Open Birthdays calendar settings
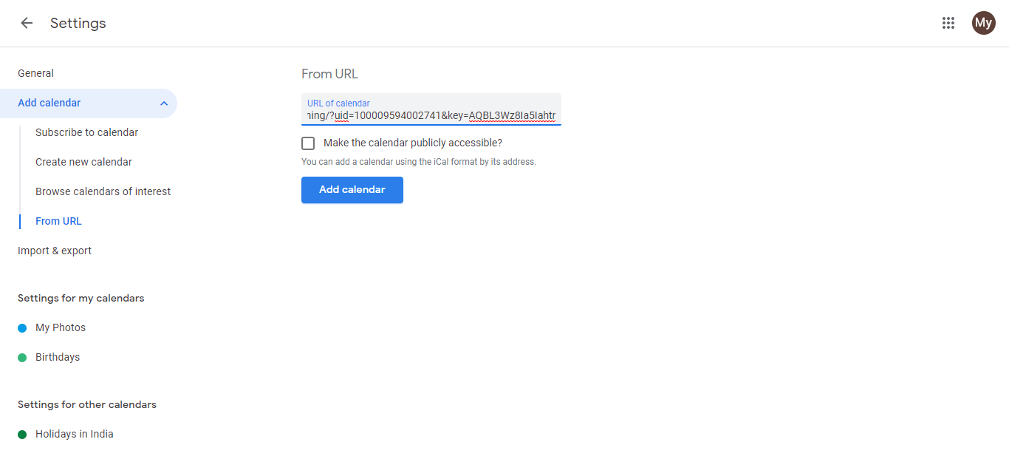1009x459 pixels. [58, 357]
